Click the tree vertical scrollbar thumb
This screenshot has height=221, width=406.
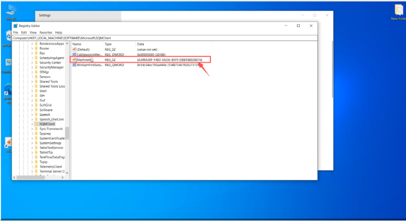tap(67, 133)
